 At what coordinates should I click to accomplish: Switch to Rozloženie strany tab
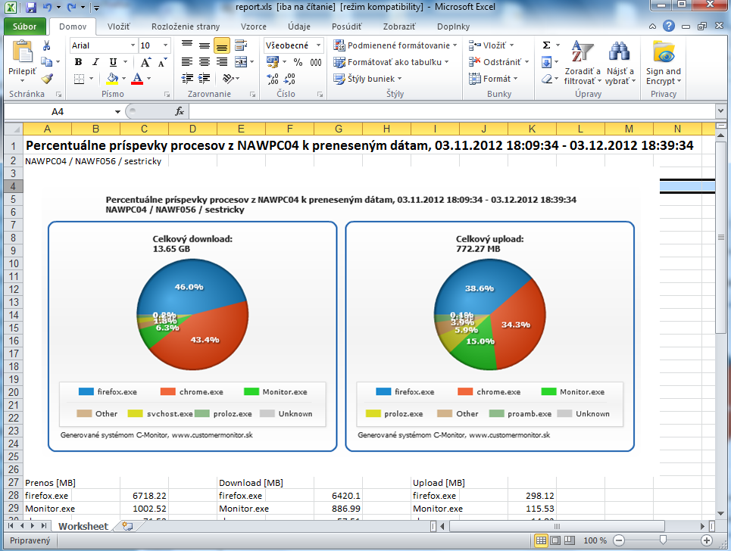(186, 26)
